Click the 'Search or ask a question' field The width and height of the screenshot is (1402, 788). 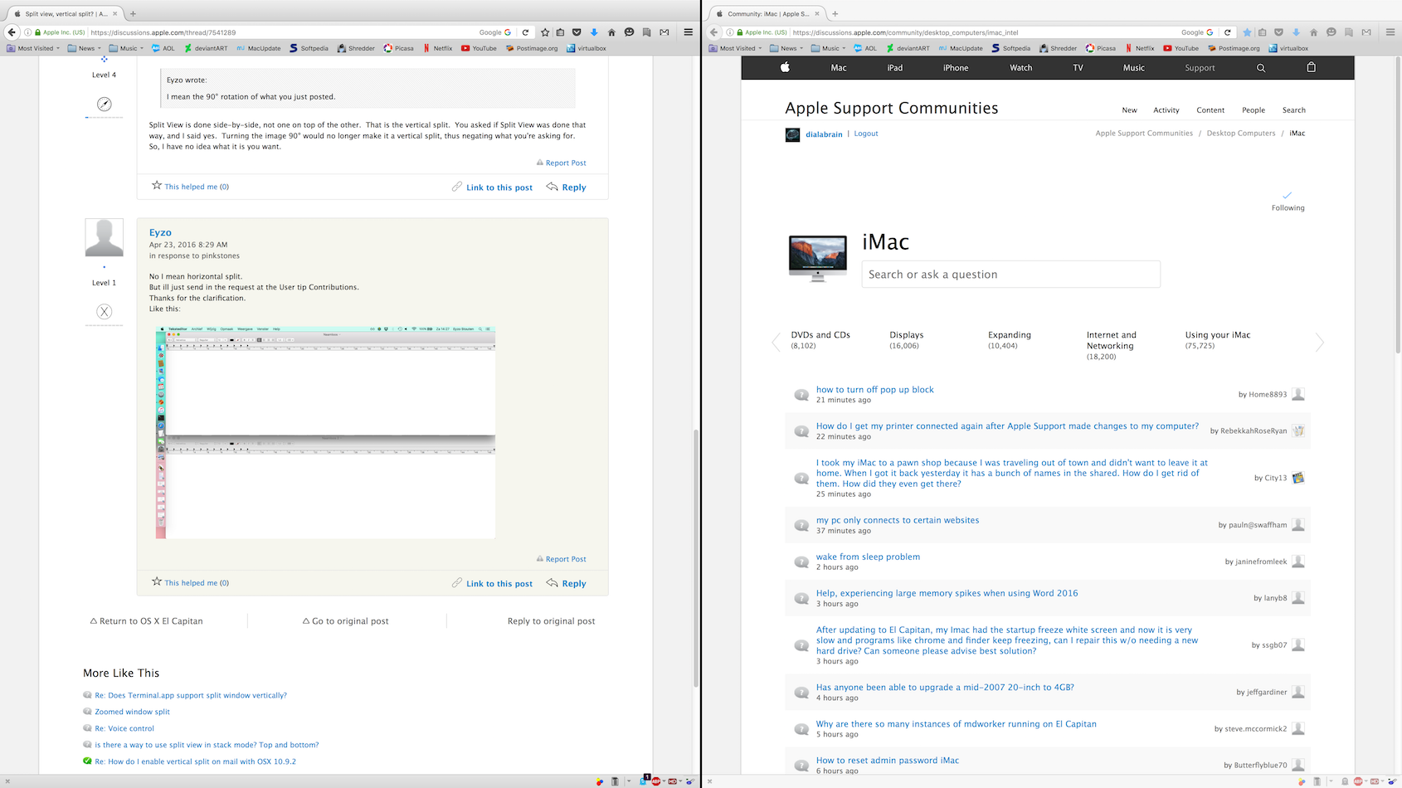1010,274
